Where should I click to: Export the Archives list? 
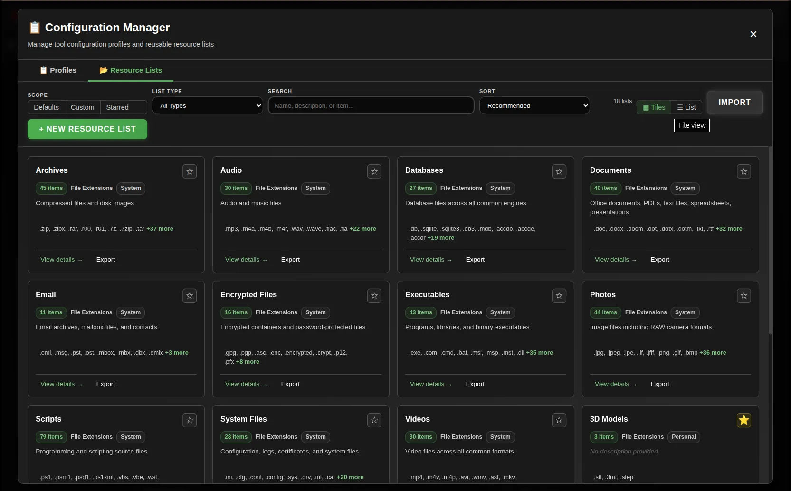click(x=105, y=260)
